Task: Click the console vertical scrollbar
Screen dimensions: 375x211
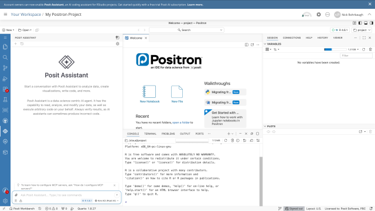Action: [x=261, y=181]
